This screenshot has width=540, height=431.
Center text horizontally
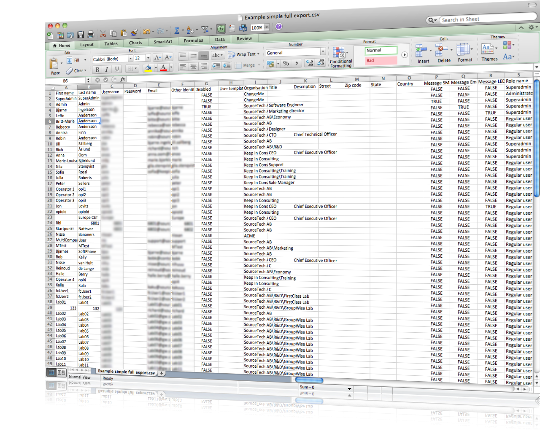click(193, 67)
